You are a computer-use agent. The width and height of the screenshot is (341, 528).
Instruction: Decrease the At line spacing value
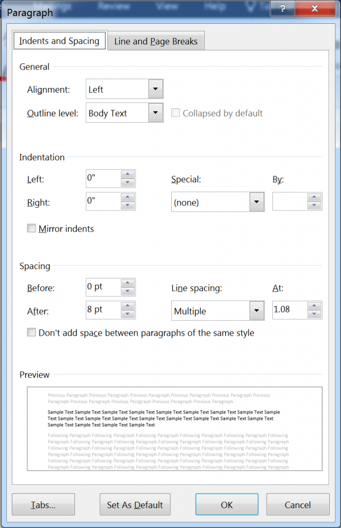[314, 314]
